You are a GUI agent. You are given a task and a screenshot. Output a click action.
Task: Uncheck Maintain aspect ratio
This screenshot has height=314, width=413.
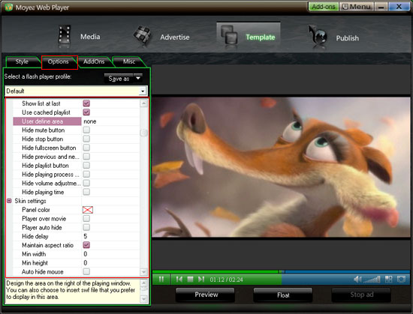pos(86,245)
